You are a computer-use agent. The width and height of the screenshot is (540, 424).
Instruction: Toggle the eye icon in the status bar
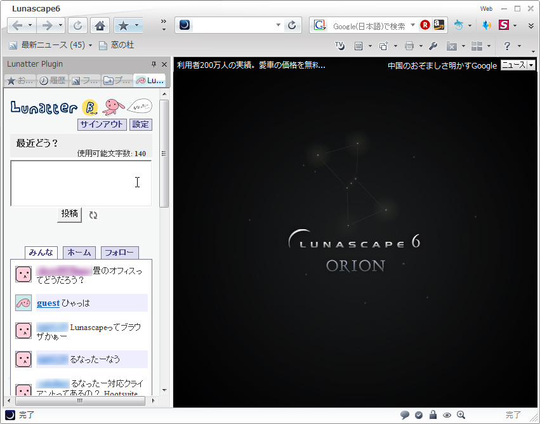(x=447, y=414)
